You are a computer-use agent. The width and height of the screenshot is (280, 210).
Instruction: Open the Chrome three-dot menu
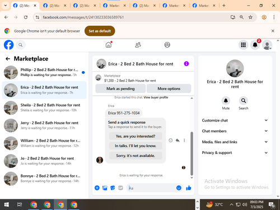click(x=274, y=17)
